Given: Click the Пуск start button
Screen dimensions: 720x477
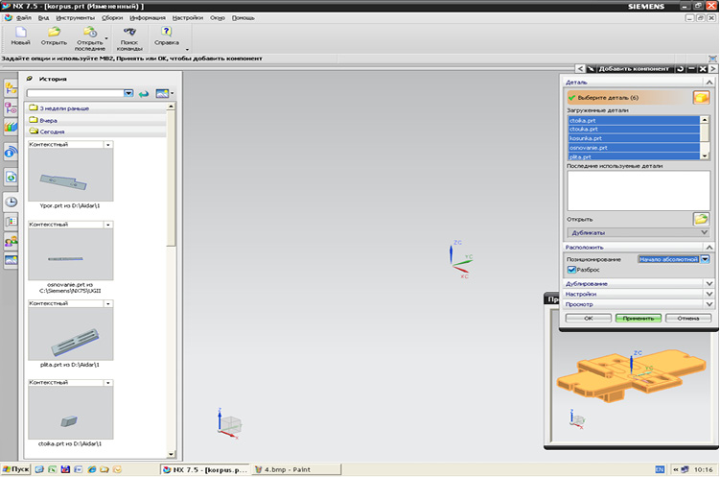Looking at the screenshot, I should (x=15, y=469).
